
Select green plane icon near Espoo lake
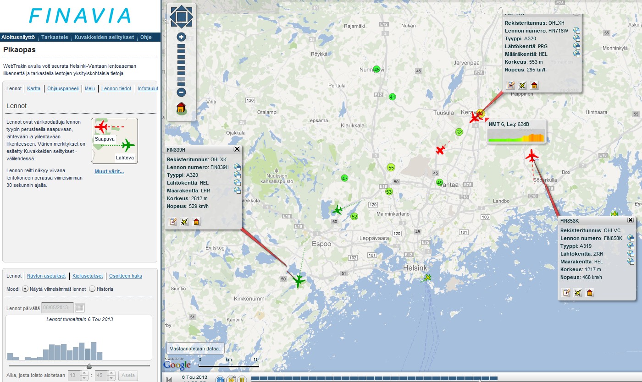point(338,210)
